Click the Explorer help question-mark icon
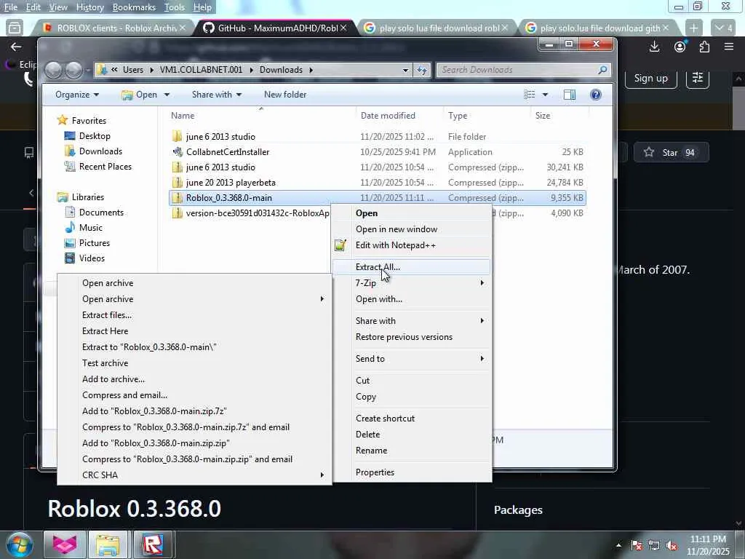Image resolution: width=745 pixels, height=559 pixels. [x=595, y=95]
